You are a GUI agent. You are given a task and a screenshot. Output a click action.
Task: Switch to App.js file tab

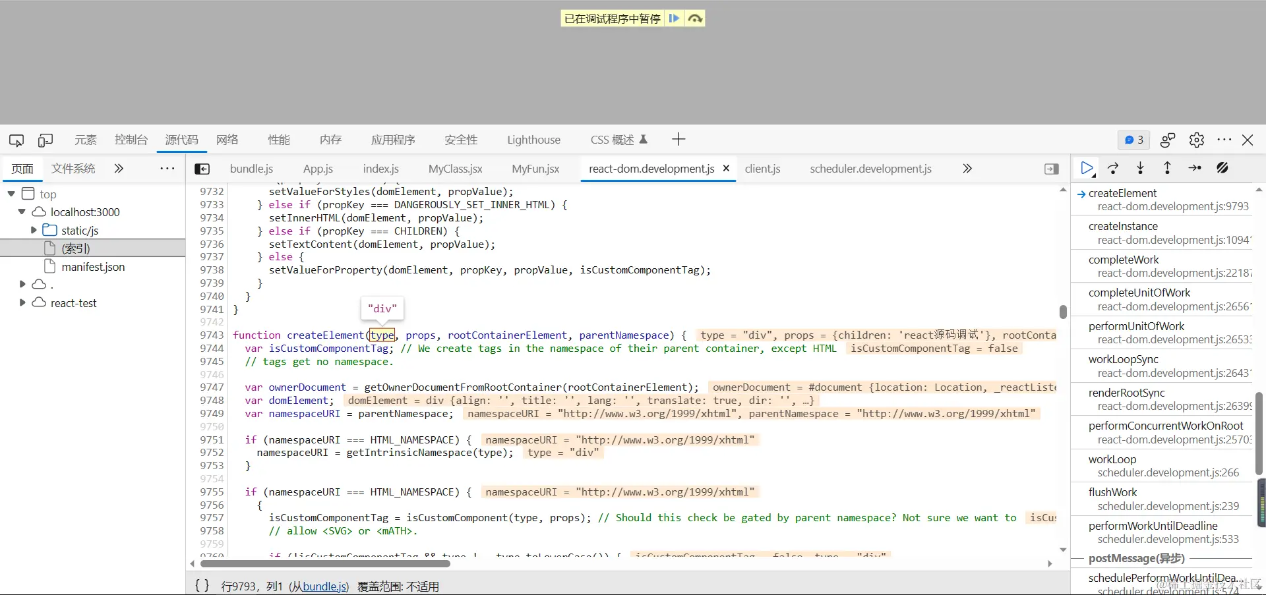(318, 169)
